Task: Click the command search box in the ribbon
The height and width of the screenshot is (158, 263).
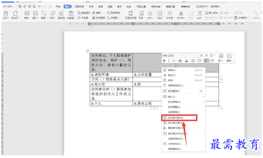Action: point(207,6)
